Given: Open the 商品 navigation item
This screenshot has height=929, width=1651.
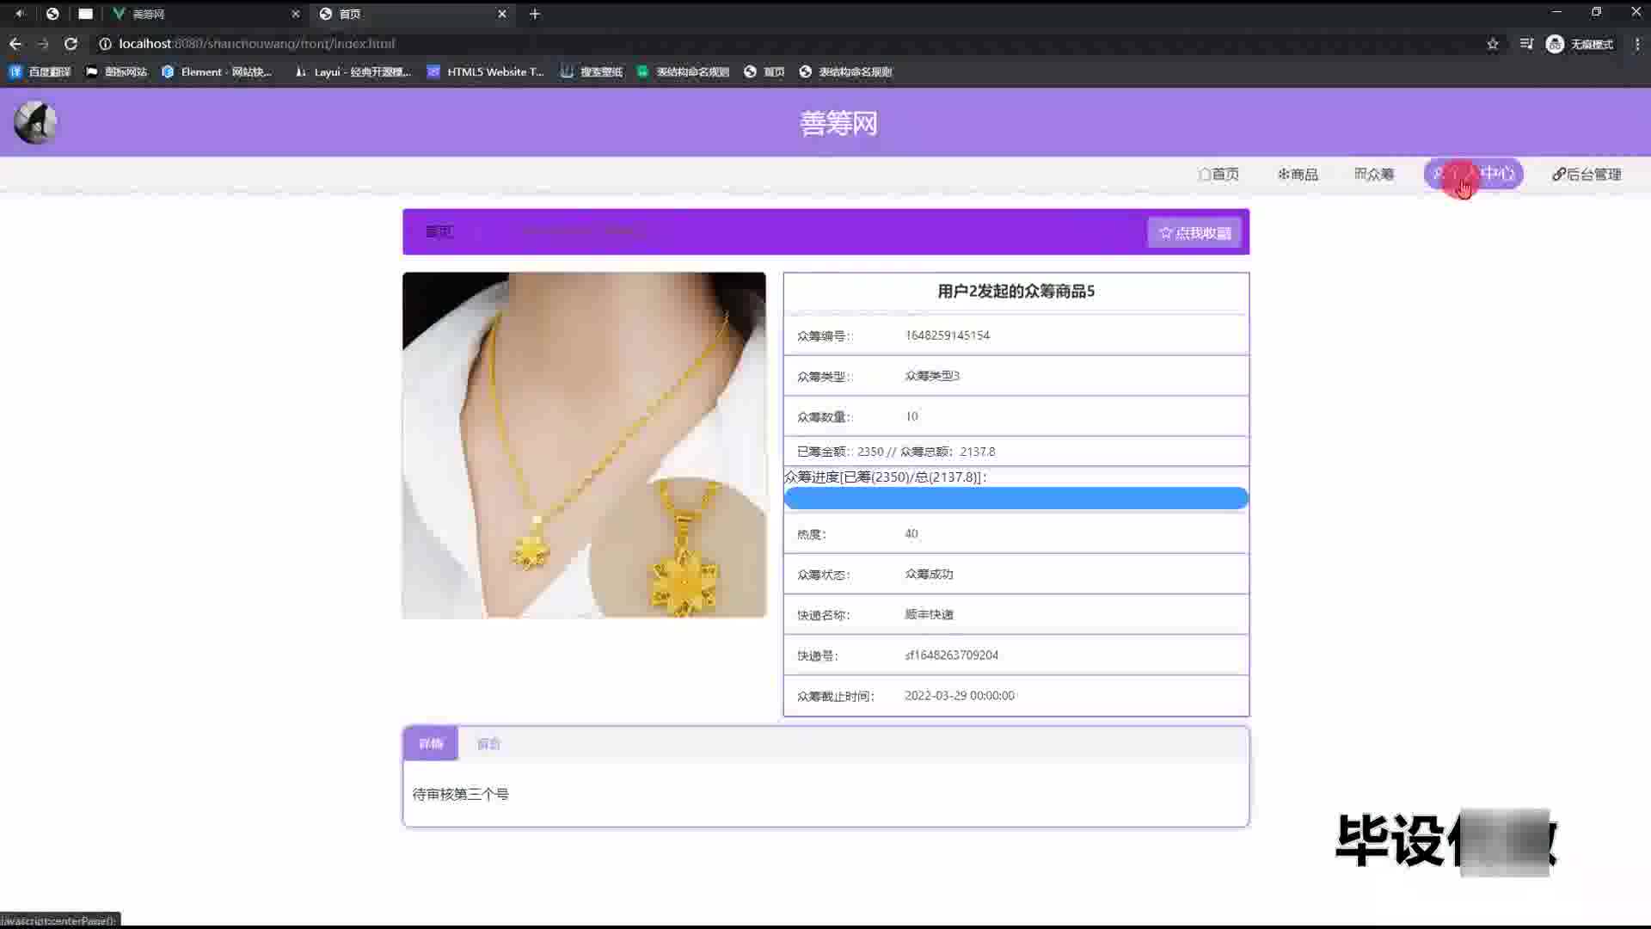Looking at the screenshot, I should click(1298, 175).
